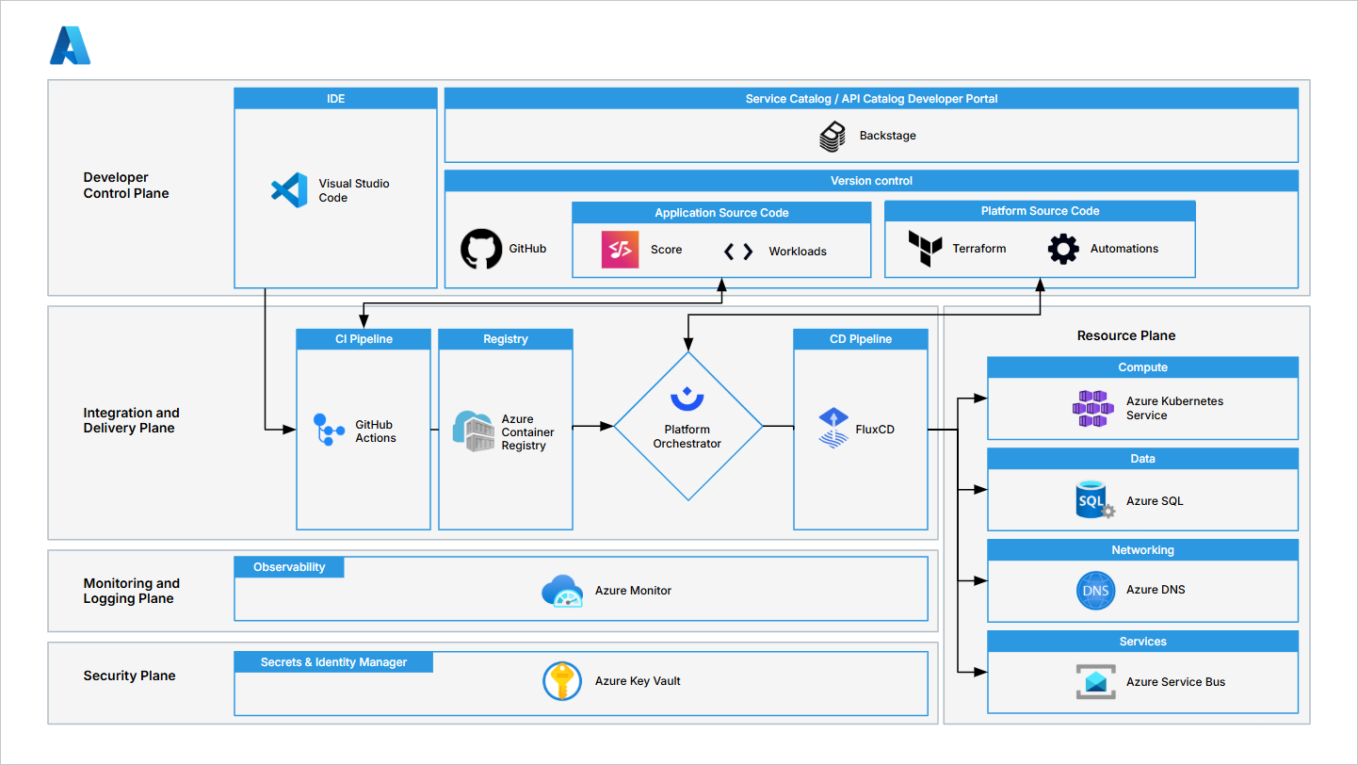Click the Azure Service Bus icon
Image resolution: width=1358 pixels, height=765 pixels.
[1095, 682]
